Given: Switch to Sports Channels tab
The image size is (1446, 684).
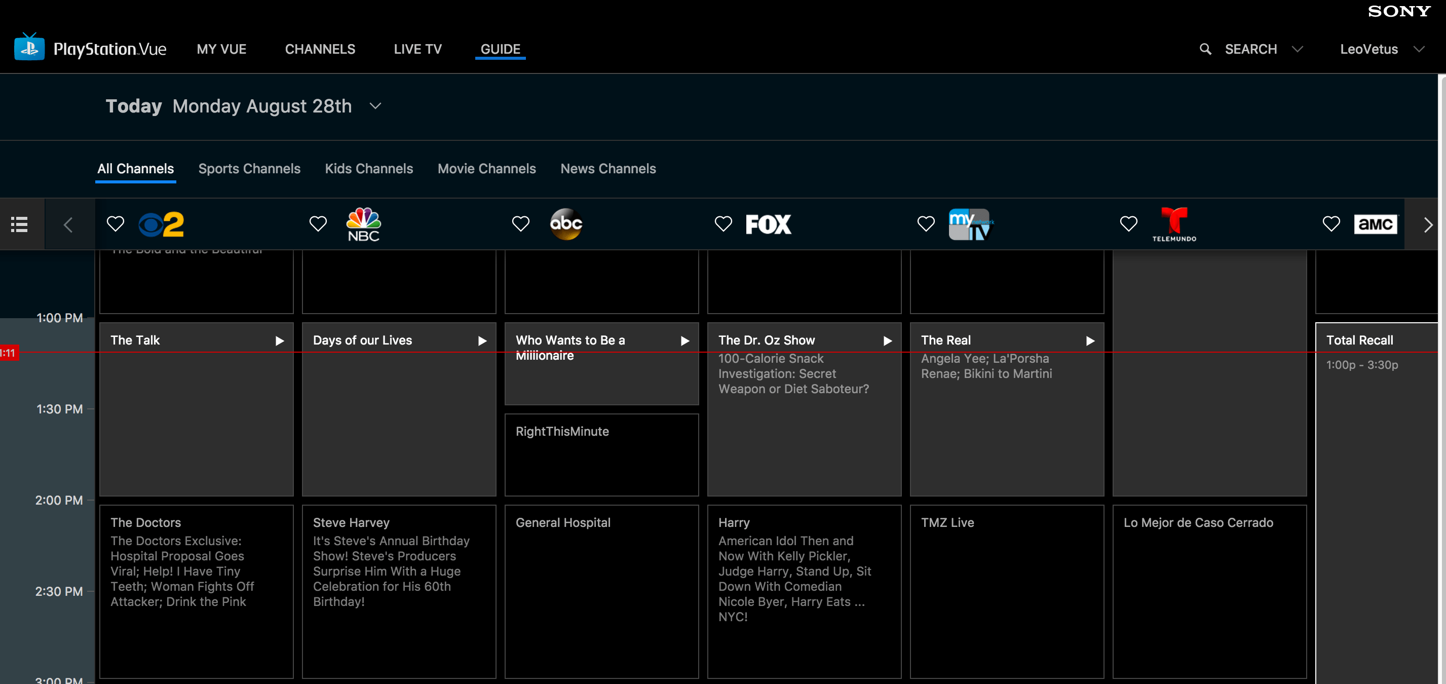Looking at the screenshot, I should click(249, 168).
